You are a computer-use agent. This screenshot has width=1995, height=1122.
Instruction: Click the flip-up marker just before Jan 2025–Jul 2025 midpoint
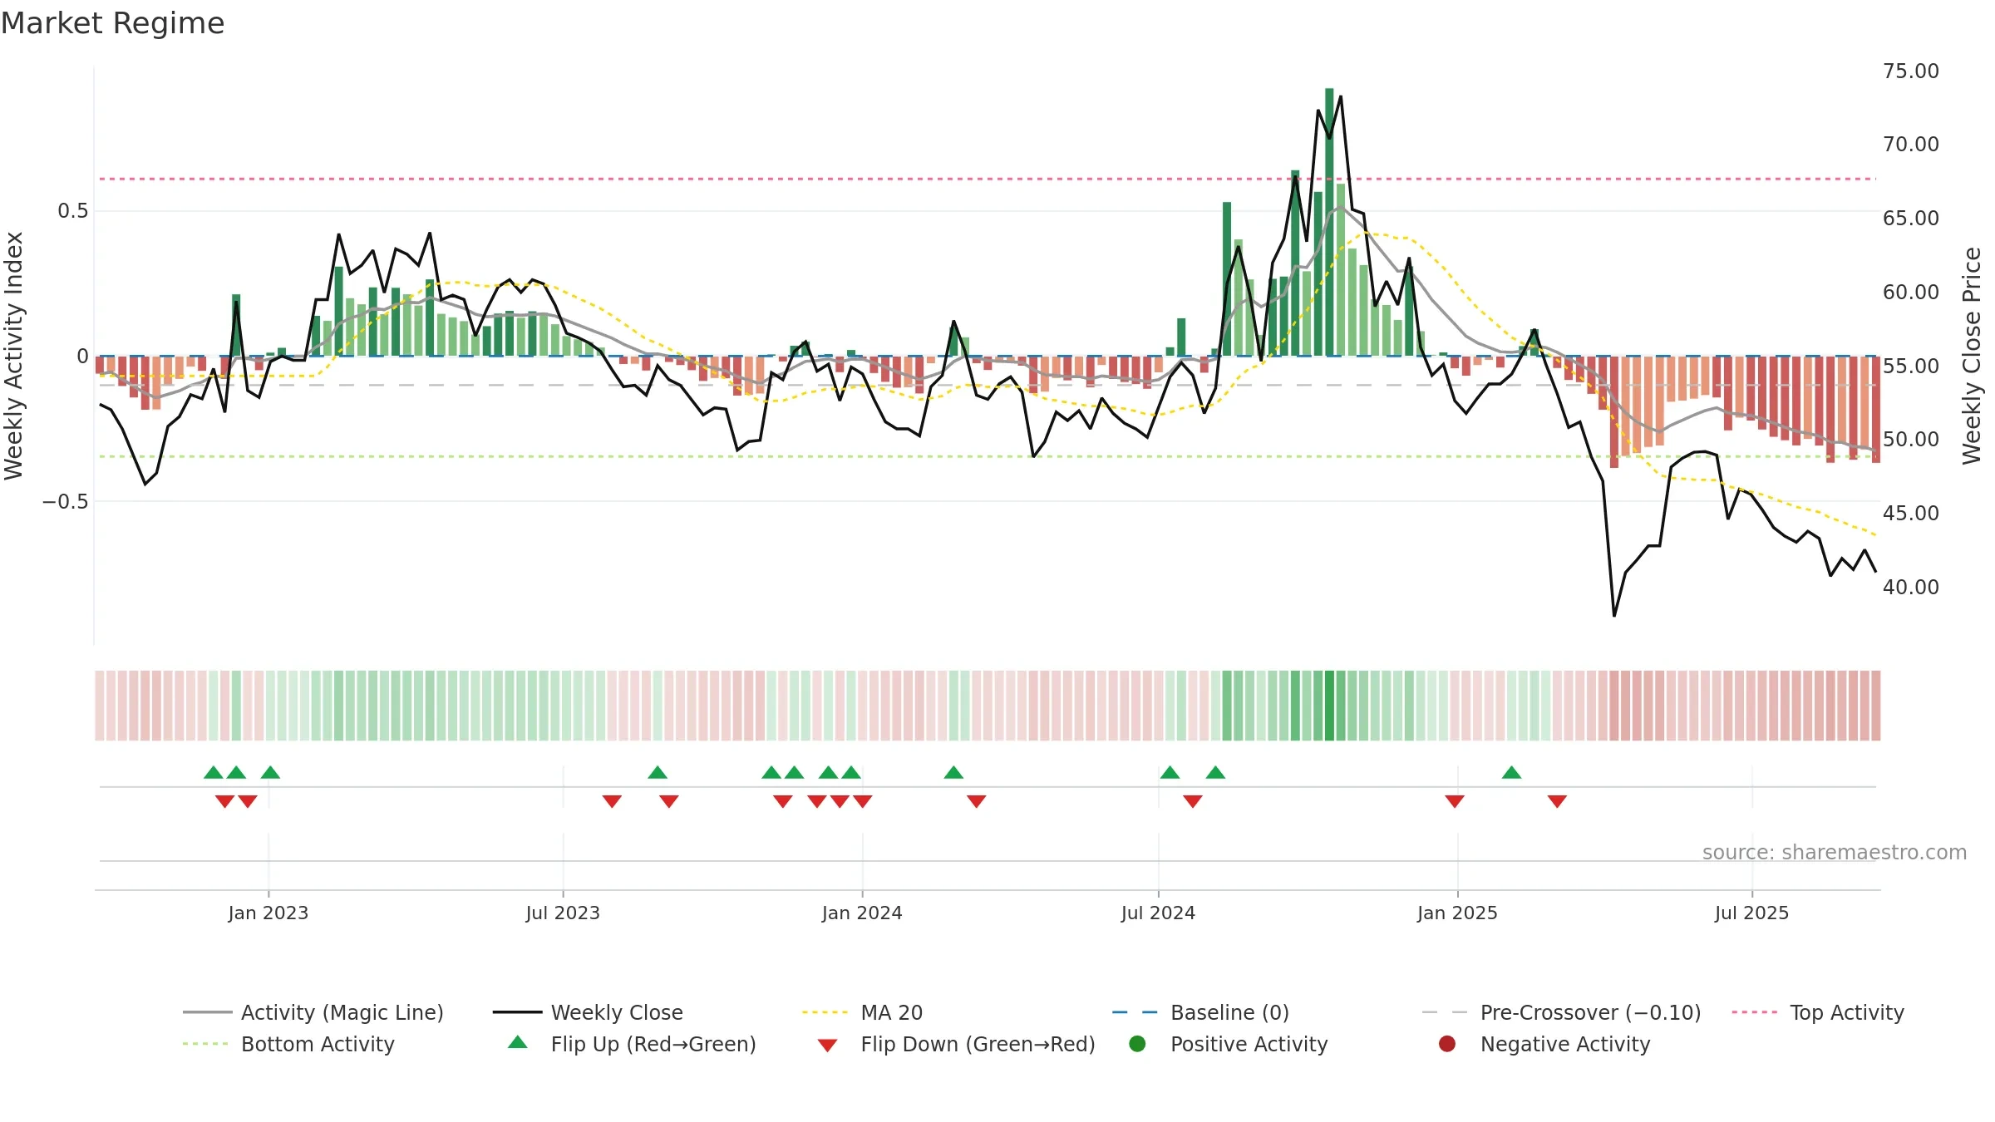pyautogui.click(x=1512, y=772)
